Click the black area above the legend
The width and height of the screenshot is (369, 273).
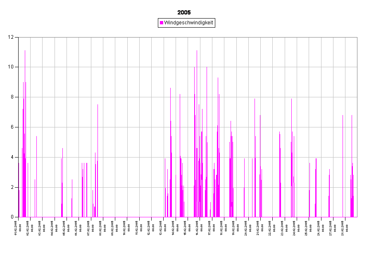pyautogui.click(x=186, y=8)
